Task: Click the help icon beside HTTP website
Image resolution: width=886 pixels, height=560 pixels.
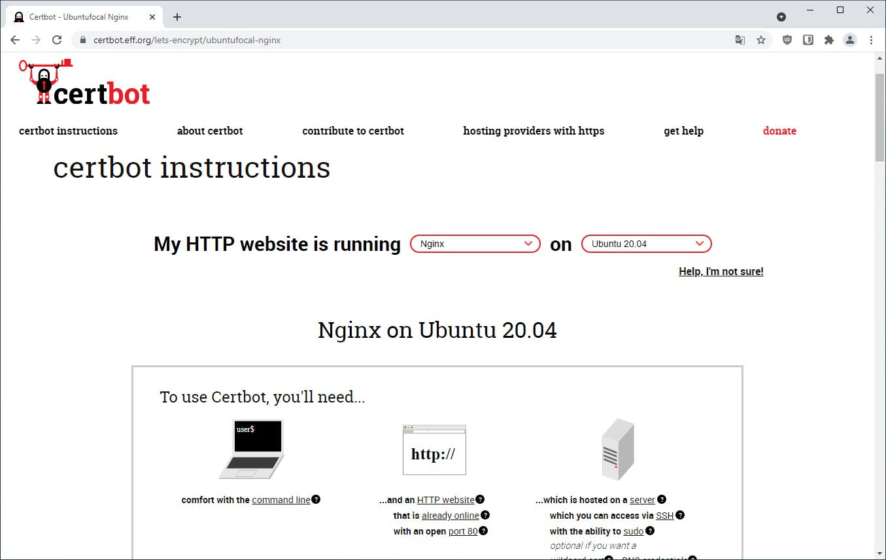Action: [x=481, y=499]
